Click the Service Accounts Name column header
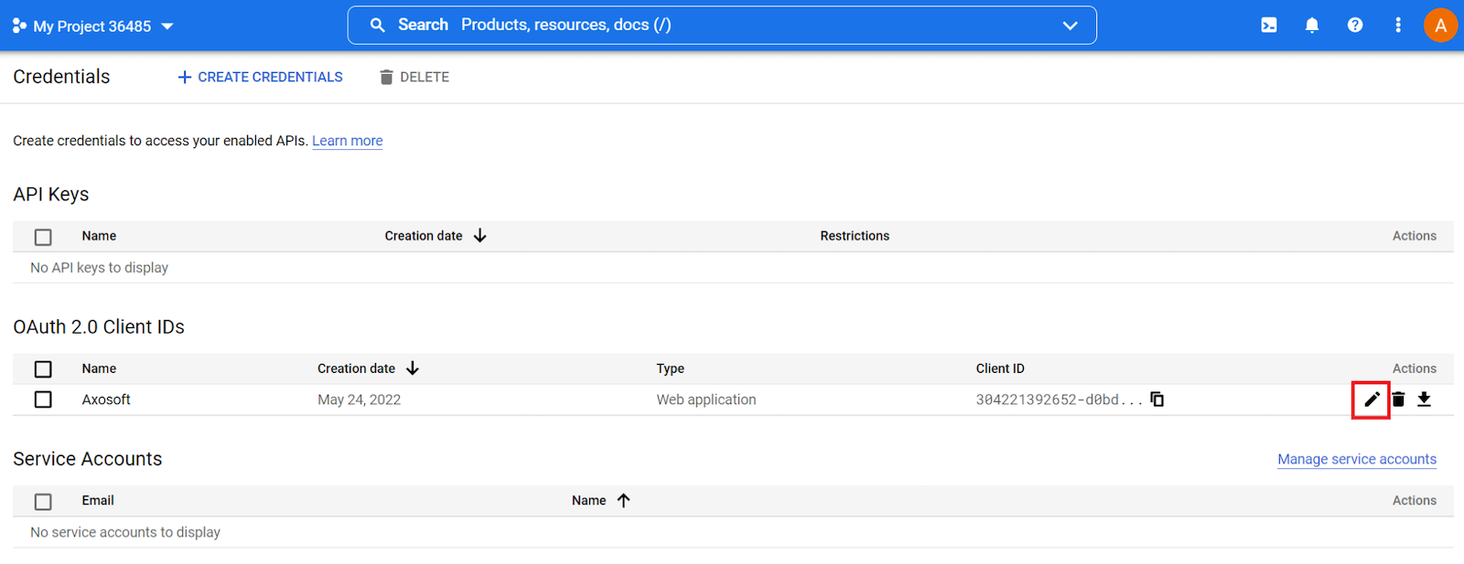The height and width of the screenshot is (564, 1464). pyautogui.click(x=589, y=500)
